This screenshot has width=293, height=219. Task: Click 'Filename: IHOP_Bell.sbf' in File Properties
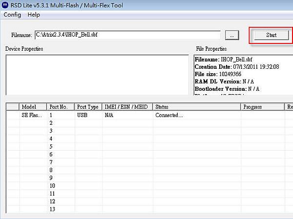224,60
